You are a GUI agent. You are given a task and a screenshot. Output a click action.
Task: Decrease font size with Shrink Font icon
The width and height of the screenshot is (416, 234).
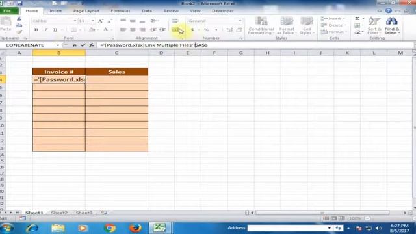(x=110, y=21)
